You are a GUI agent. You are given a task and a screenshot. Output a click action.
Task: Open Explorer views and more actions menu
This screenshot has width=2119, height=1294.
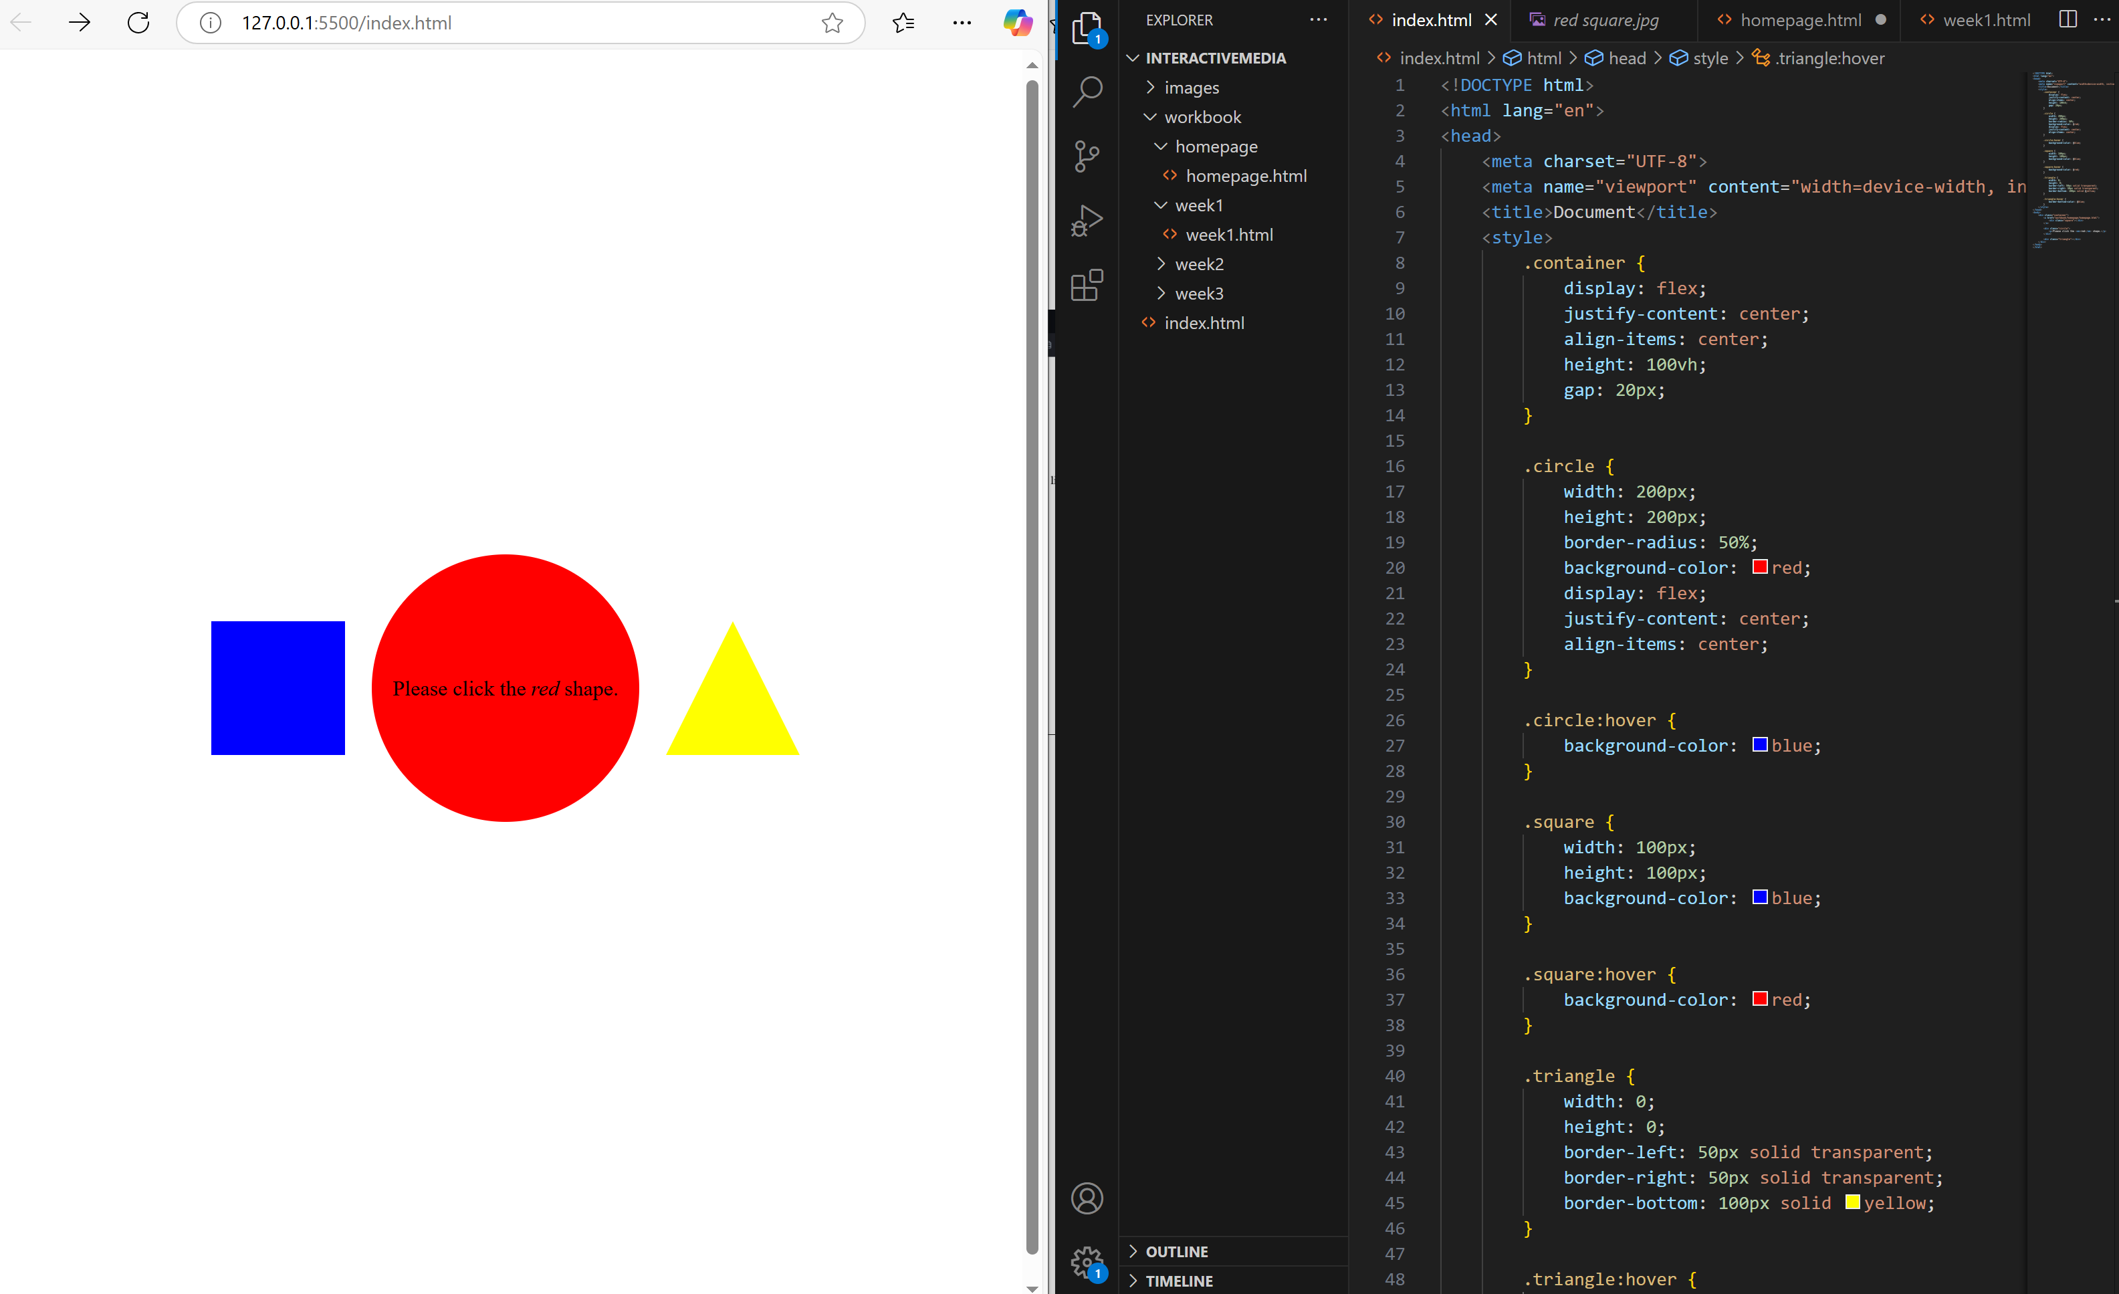coord(1319,20)
